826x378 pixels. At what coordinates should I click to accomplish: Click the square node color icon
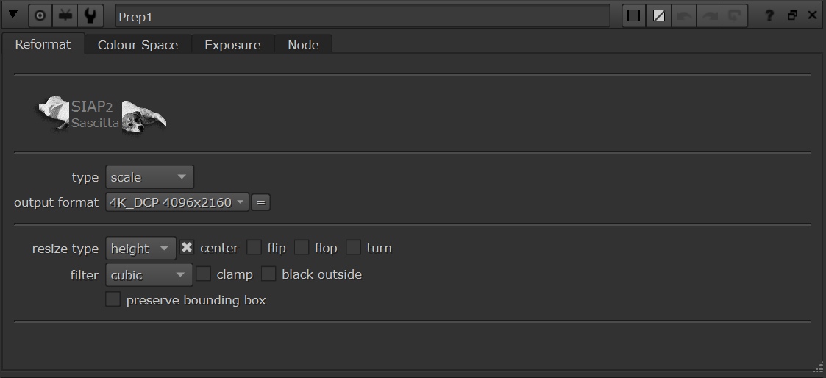coord(634,15)
